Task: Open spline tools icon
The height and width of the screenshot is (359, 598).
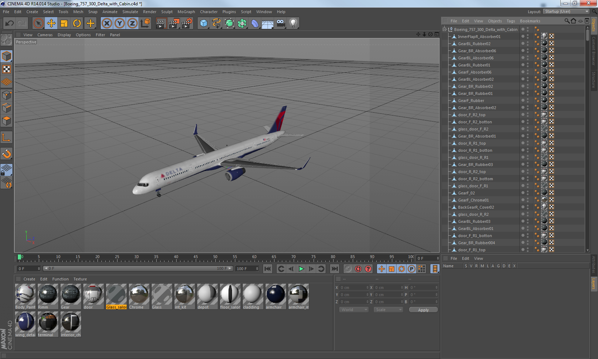Action: click(x=216, y=23)
